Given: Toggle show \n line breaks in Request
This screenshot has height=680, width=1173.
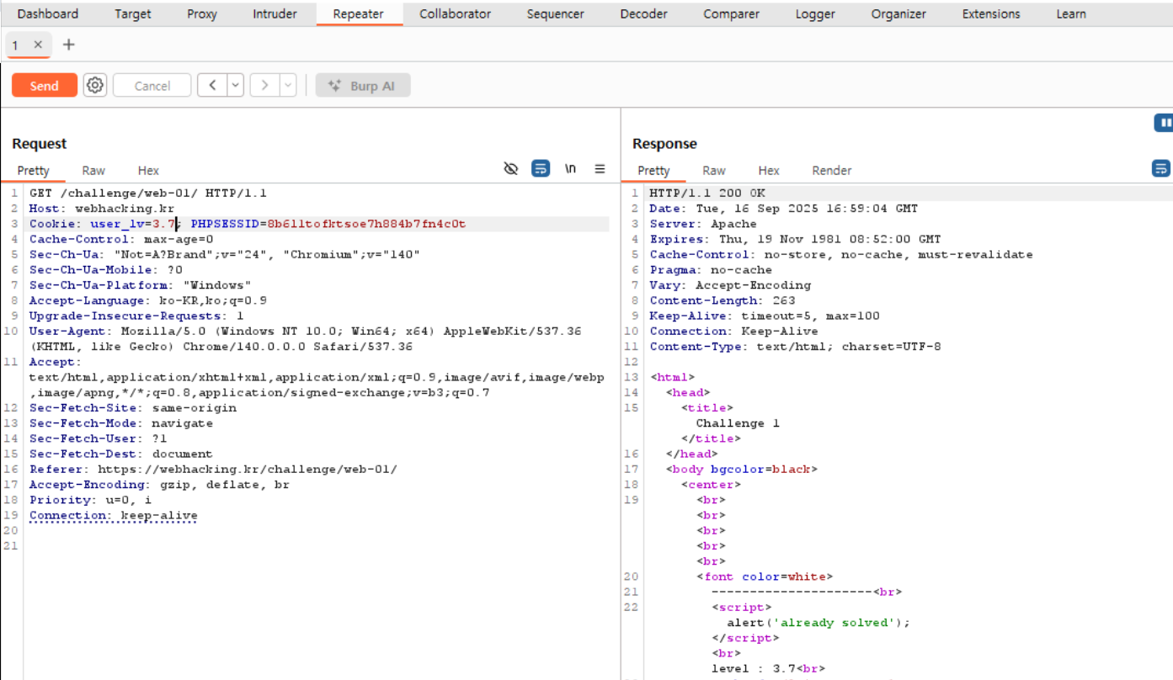Looking at the screenshot, I should point(570,169).
